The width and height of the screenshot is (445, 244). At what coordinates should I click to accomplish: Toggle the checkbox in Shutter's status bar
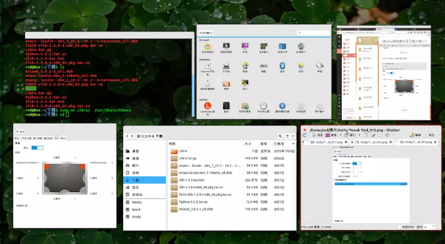400,227
